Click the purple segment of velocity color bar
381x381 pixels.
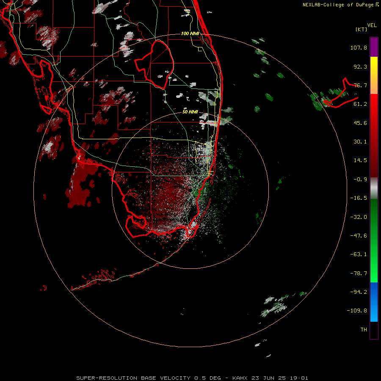pos(374,47)
